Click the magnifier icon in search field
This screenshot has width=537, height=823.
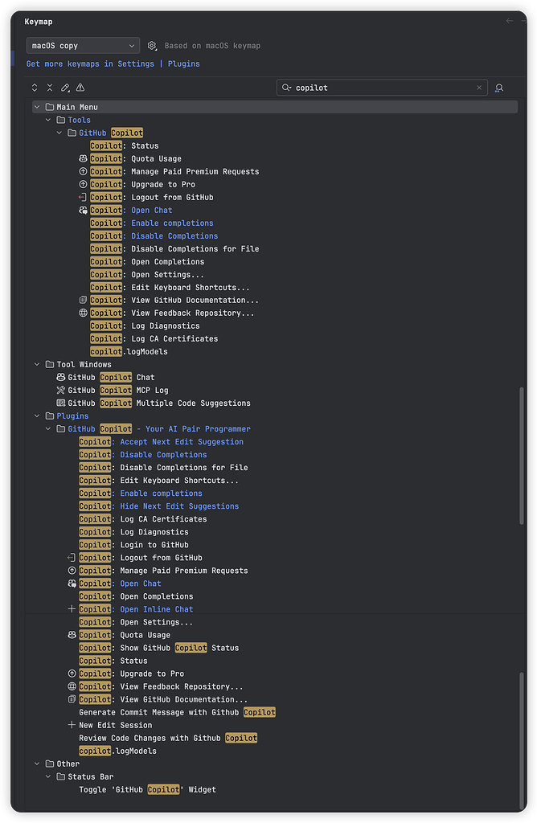[286, 88]
